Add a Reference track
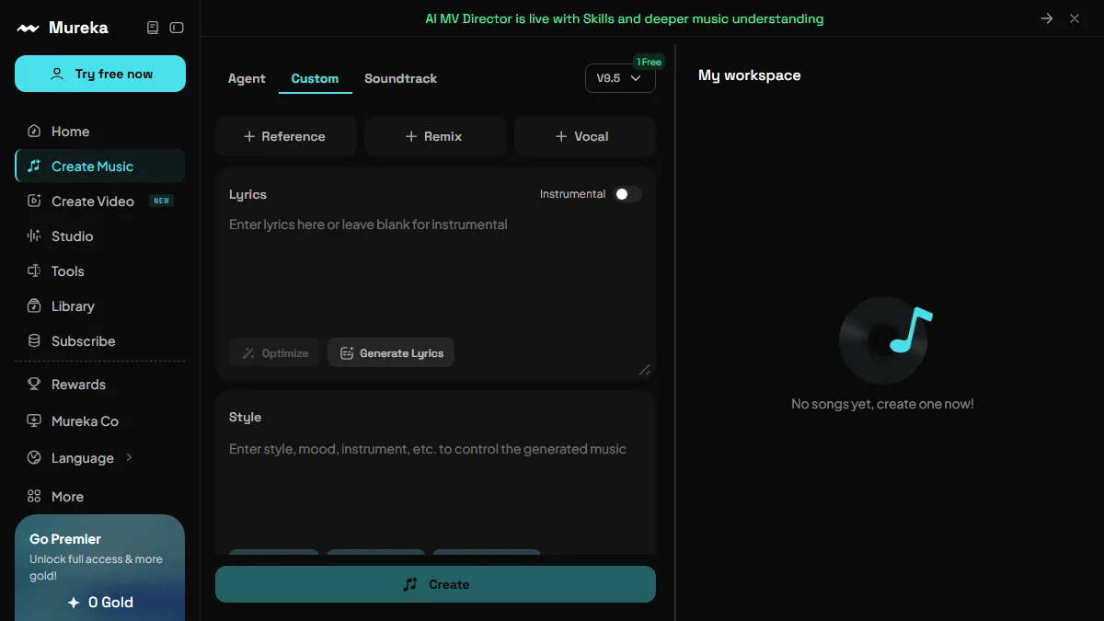The image size is (1104, 621). (x=286, y=136)
